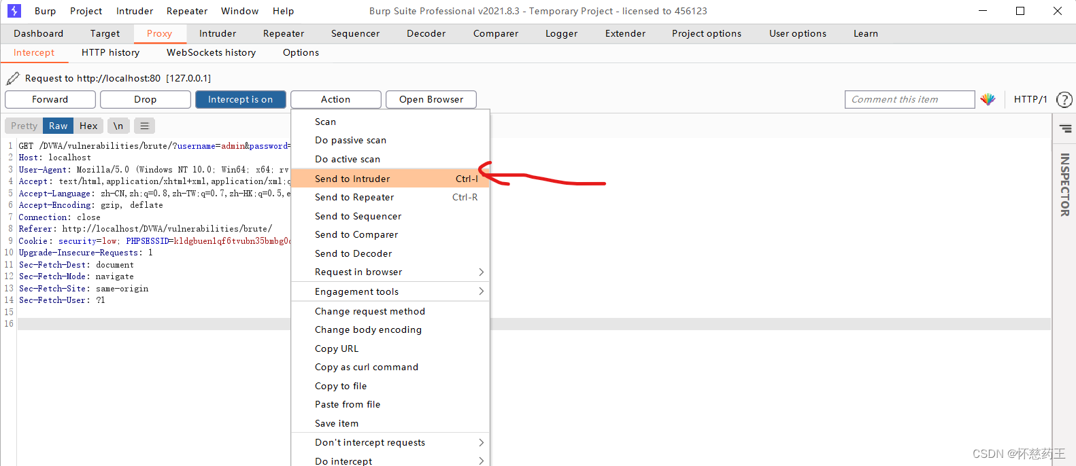The width and height of the screenshot is (1076, 466).
Task: Click the Upgrade-Insecure-Requests header line
Action: point(86,253)
